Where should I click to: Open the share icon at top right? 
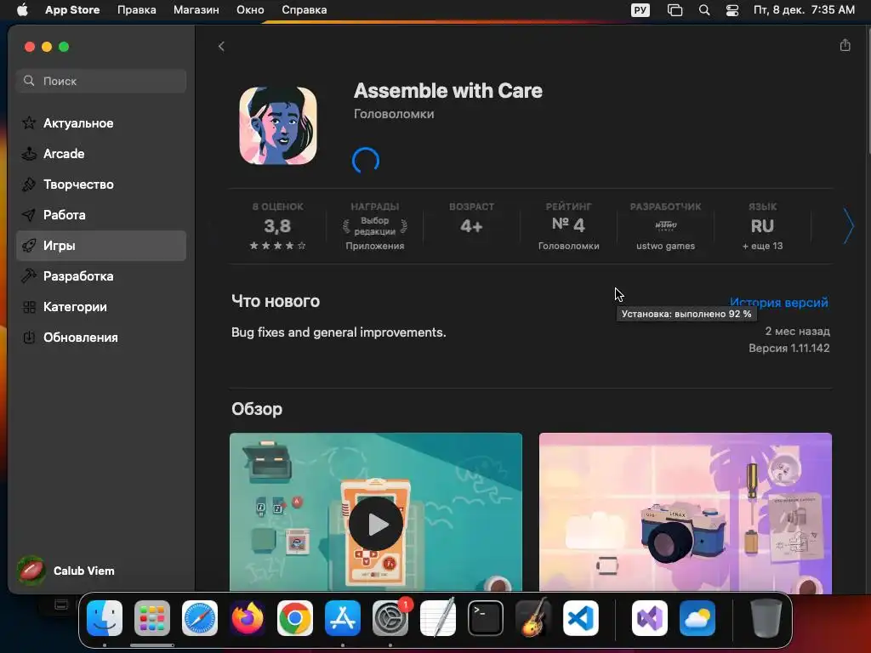845,46
